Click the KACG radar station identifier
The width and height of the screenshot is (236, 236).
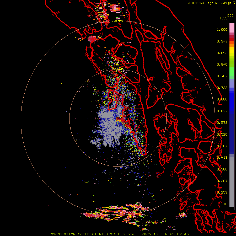(x=147, y=234)
